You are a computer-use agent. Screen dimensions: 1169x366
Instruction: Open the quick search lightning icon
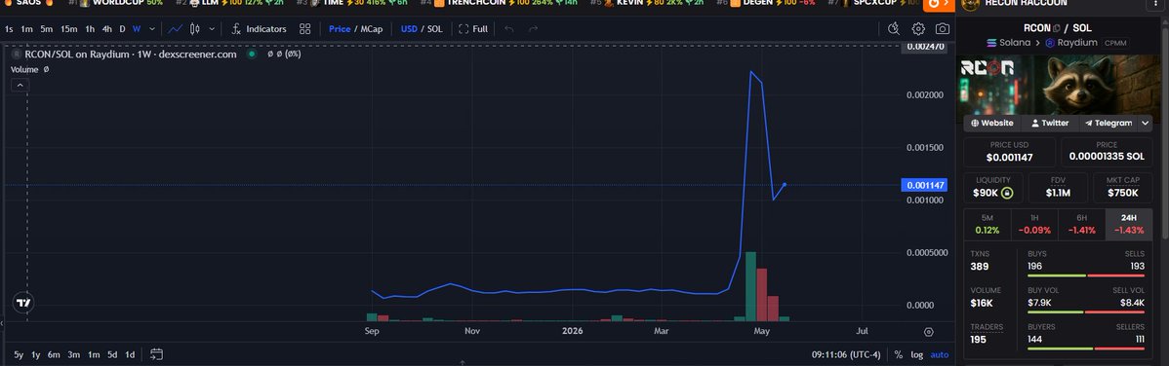pos(894,29)
